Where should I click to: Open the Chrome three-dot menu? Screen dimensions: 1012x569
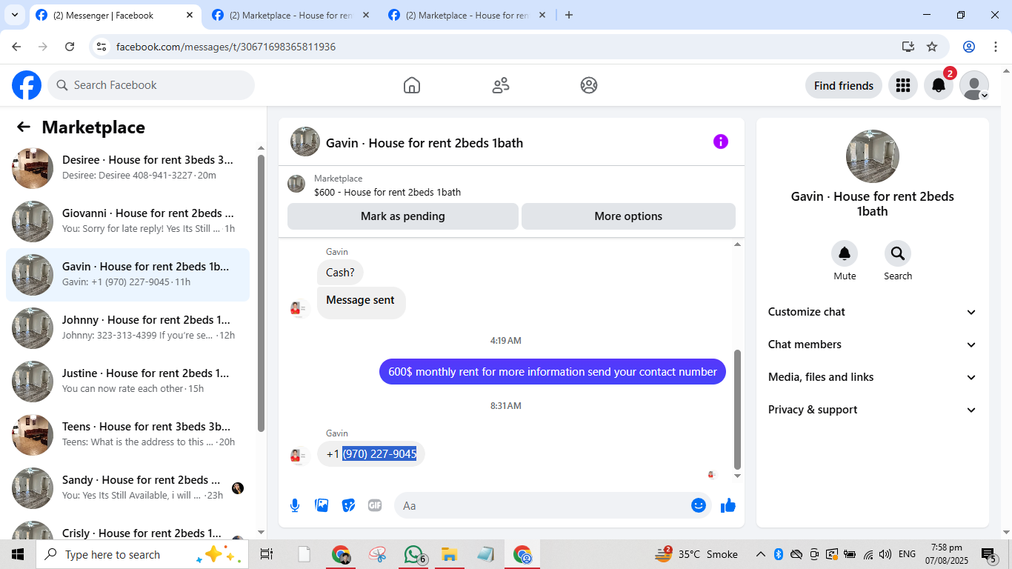pos(994,47)
